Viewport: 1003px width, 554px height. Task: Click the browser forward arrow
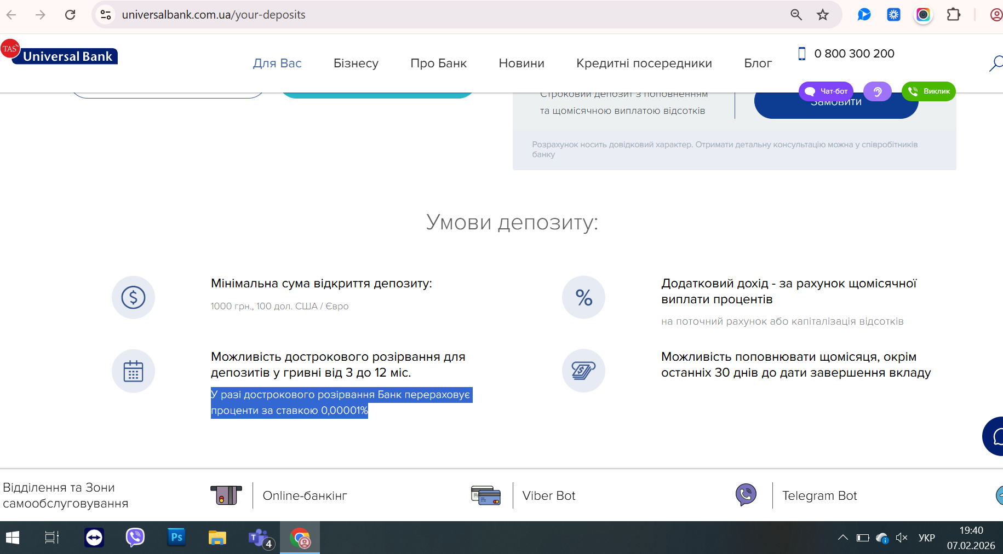pyautogui.click(x=41, y=15)
